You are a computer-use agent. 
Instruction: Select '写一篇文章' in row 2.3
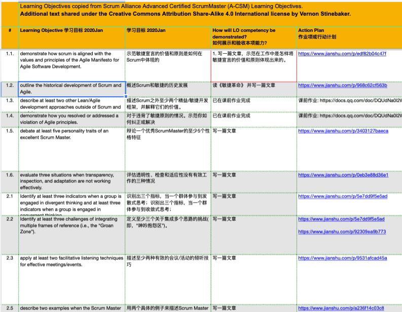click(254, 280)
